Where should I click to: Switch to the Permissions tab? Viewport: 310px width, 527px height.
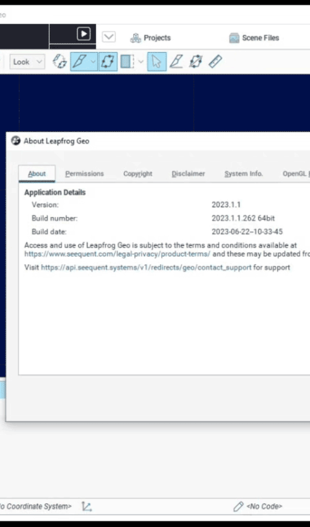coord(84,174)
